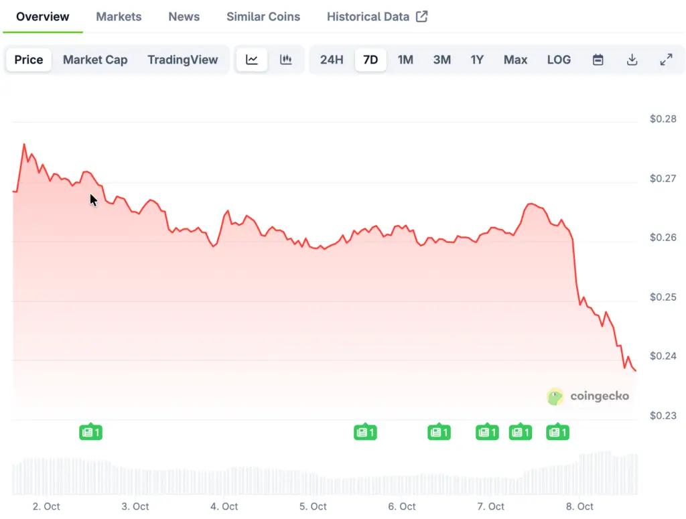The image size is (686, 519).
Task: Switch to candlestick chart view icon
Action: (286, 60)
